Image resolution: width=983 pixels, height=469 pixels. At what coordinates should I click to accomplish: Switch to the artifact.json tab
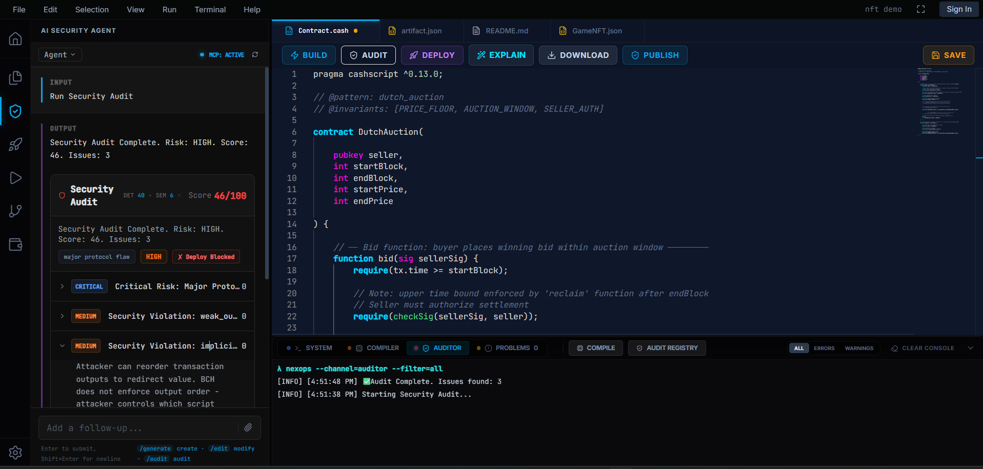[x=421, y=31]
